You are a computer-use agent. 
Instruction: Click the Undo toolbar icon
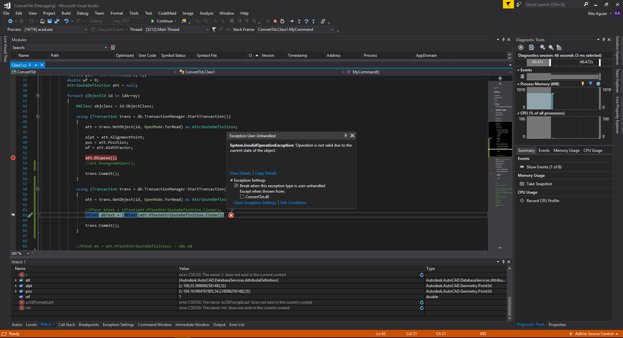pyautogui.click(x=67, y=21)
